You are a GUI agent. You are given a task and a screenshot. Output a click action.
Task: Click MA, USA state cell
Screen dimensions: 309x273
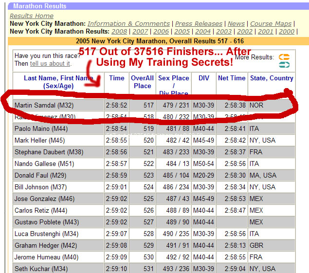click(x=272, y=175)
